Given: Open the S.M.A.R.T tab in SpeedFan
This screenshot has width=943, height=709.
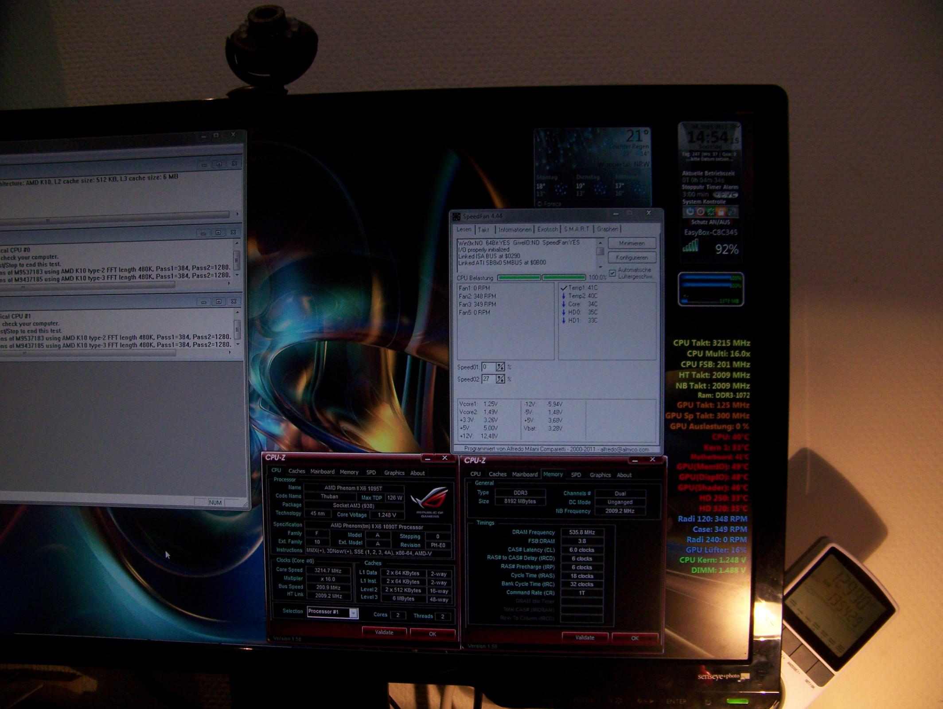Looking at the screenshot, I should [577, 229].
